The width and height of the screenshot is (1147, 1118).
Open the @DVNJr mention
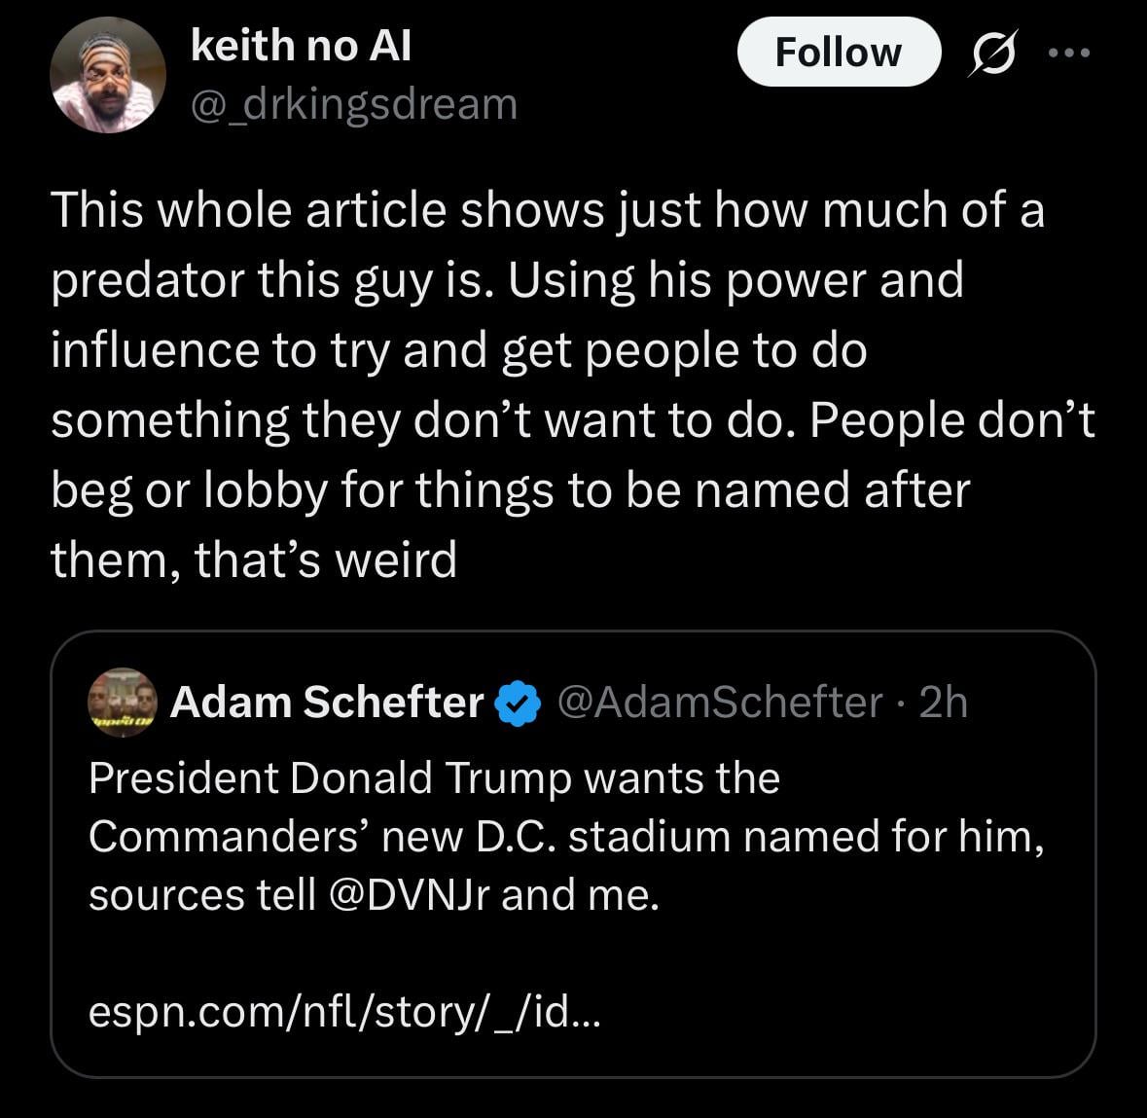point(411,895)
